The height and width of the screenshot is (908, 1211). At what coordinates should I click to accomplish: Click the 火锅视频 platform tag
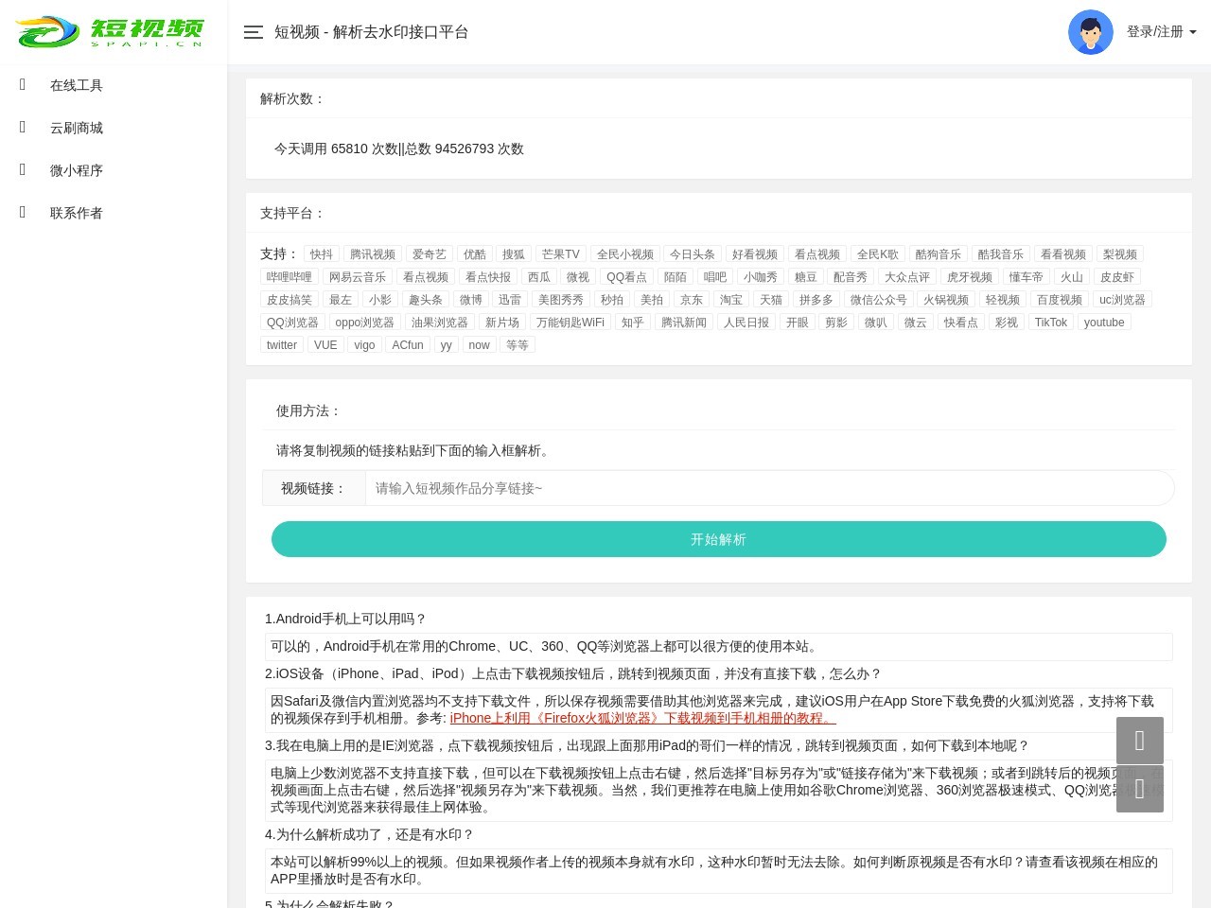point(946,300)
